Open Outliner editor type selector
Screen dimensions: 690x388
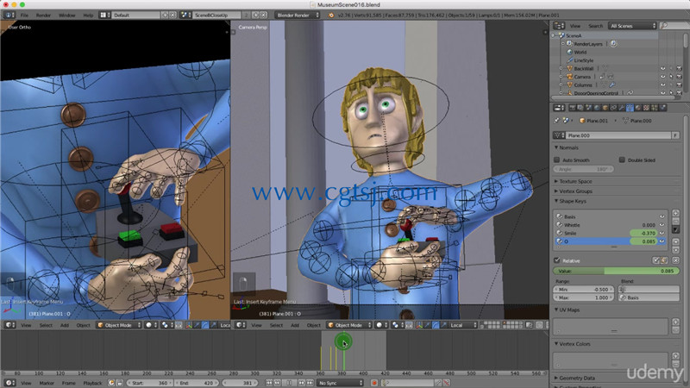pyautogui.click(x=559, y=26)
